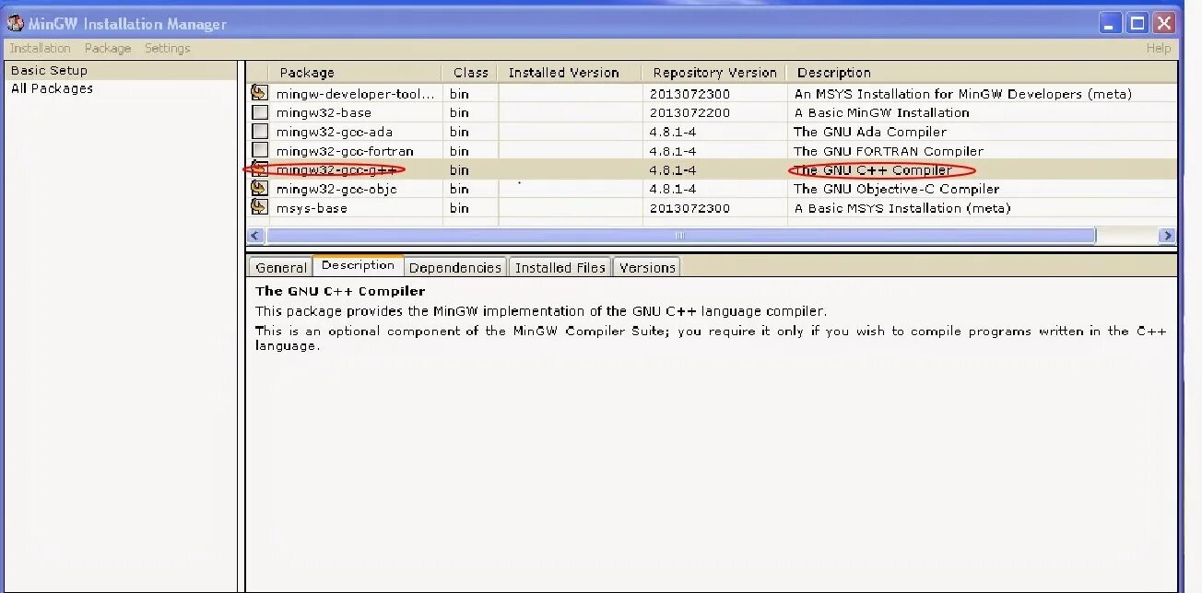Select the Description tab
This screenshot has width=1202, height=593.
pos(358,265)
